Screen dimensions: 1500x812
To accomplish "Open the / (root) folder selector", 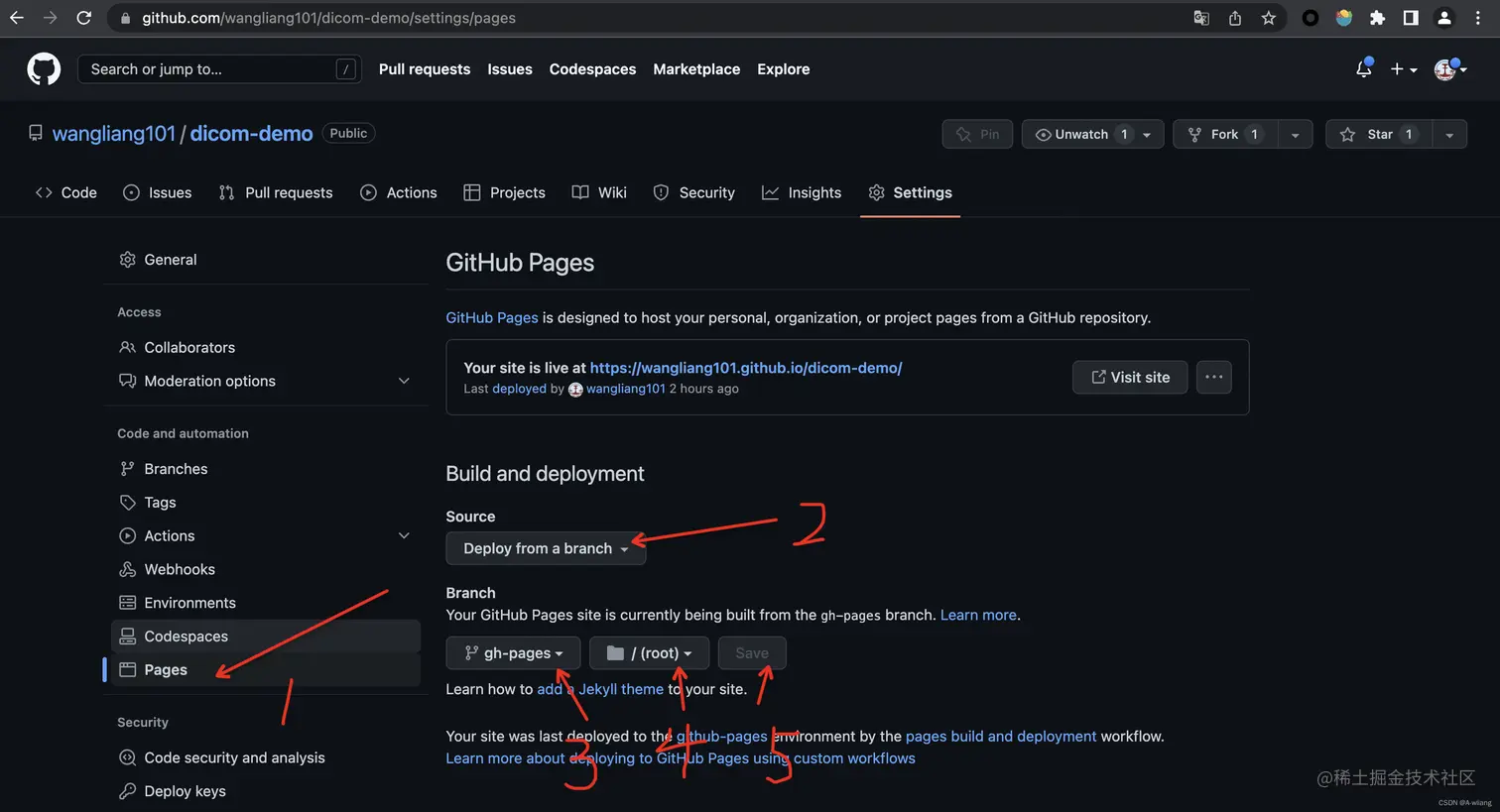I will (649, 653).
